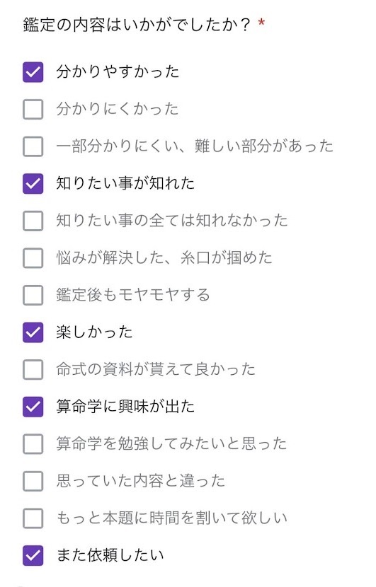Click the 楽しかった label text
The image size is (376, 587).
click(94, 332)
